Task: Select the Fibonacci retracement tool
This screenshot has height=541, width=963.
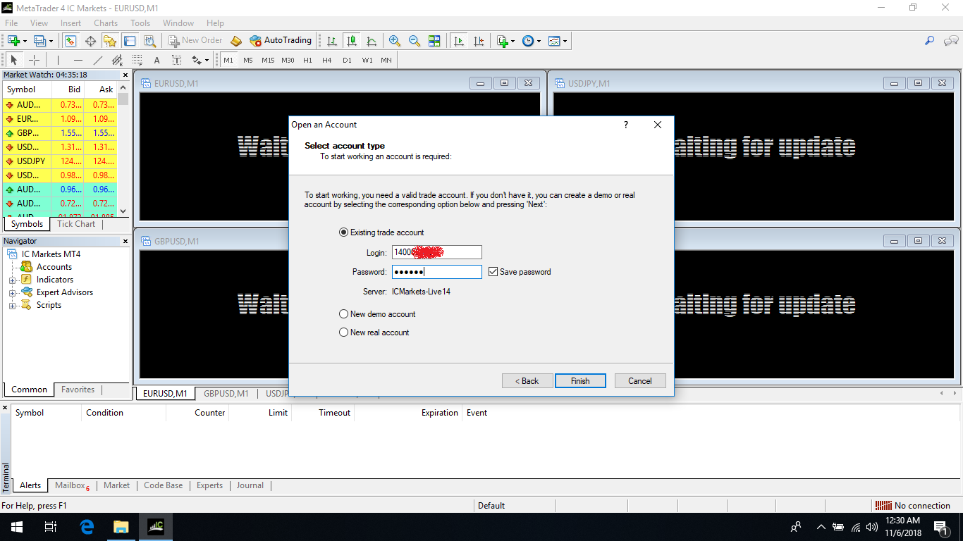Action: point(137,60)
